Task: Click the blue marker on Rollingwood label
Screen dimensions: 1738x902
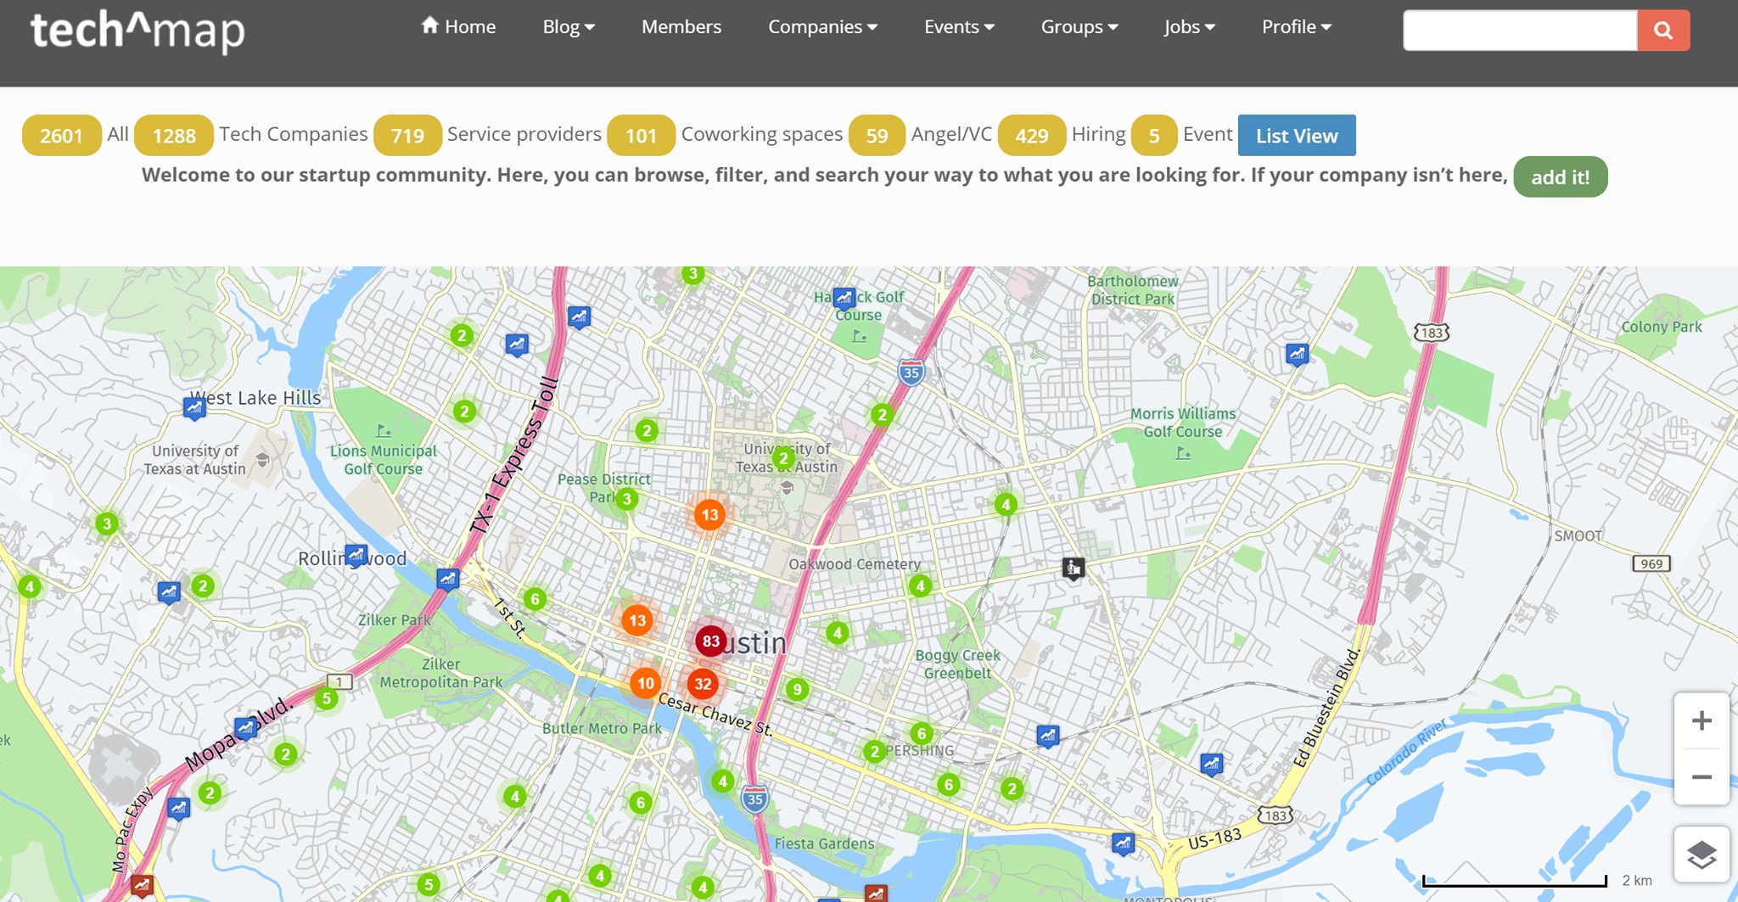Action: point(356,556)
